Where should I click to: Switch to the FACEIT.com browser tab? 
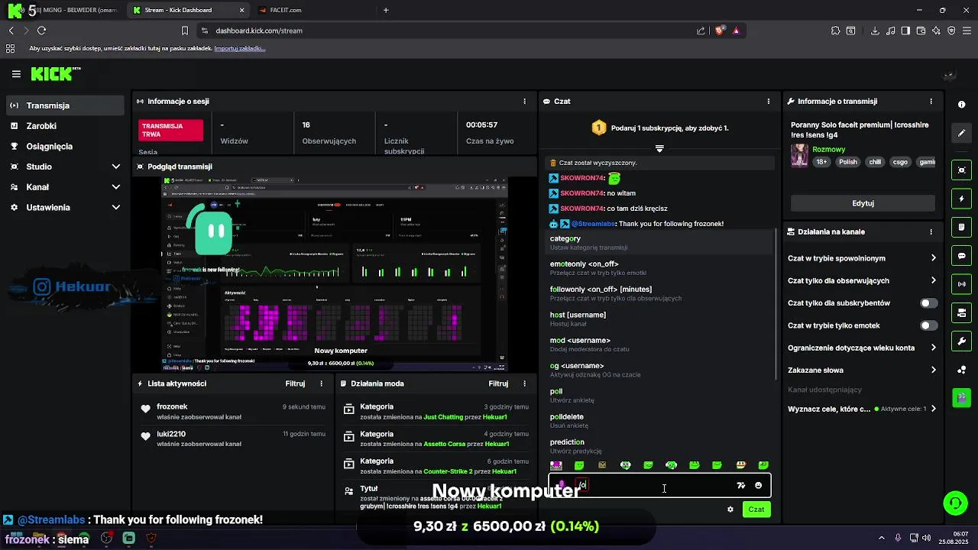[x=313, y=10]
